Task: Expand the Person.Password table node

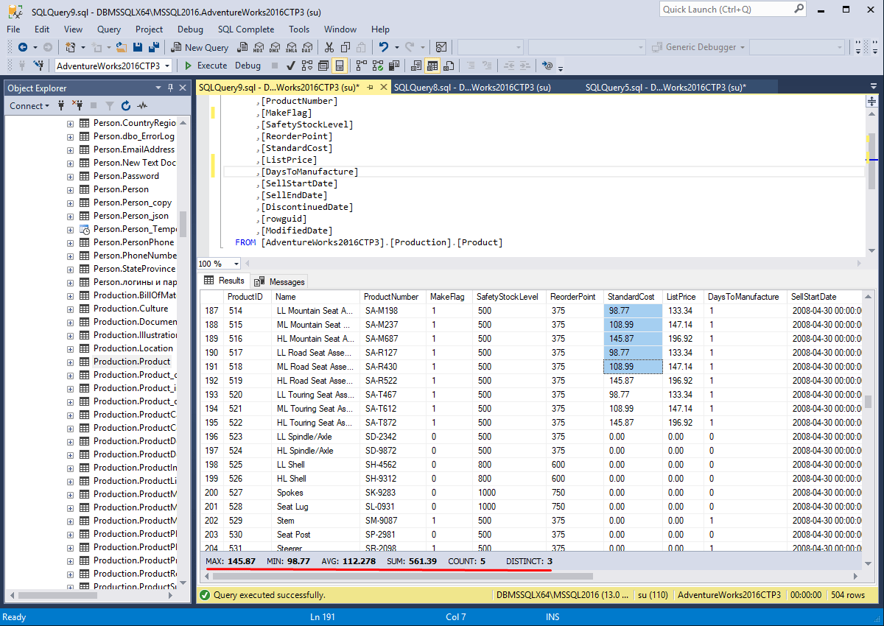Action: click(x=70, y=176)
